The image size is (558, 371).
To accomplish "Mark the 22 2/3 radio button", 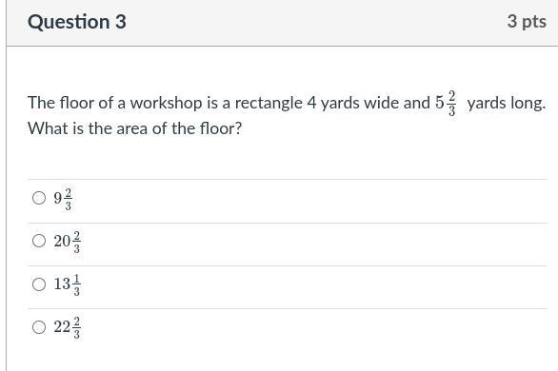I will point(39,327).
